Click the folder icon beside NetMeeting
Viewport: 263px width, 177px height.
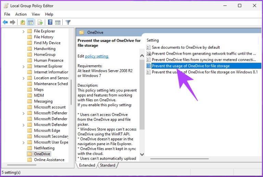click(x=29, y=148)
